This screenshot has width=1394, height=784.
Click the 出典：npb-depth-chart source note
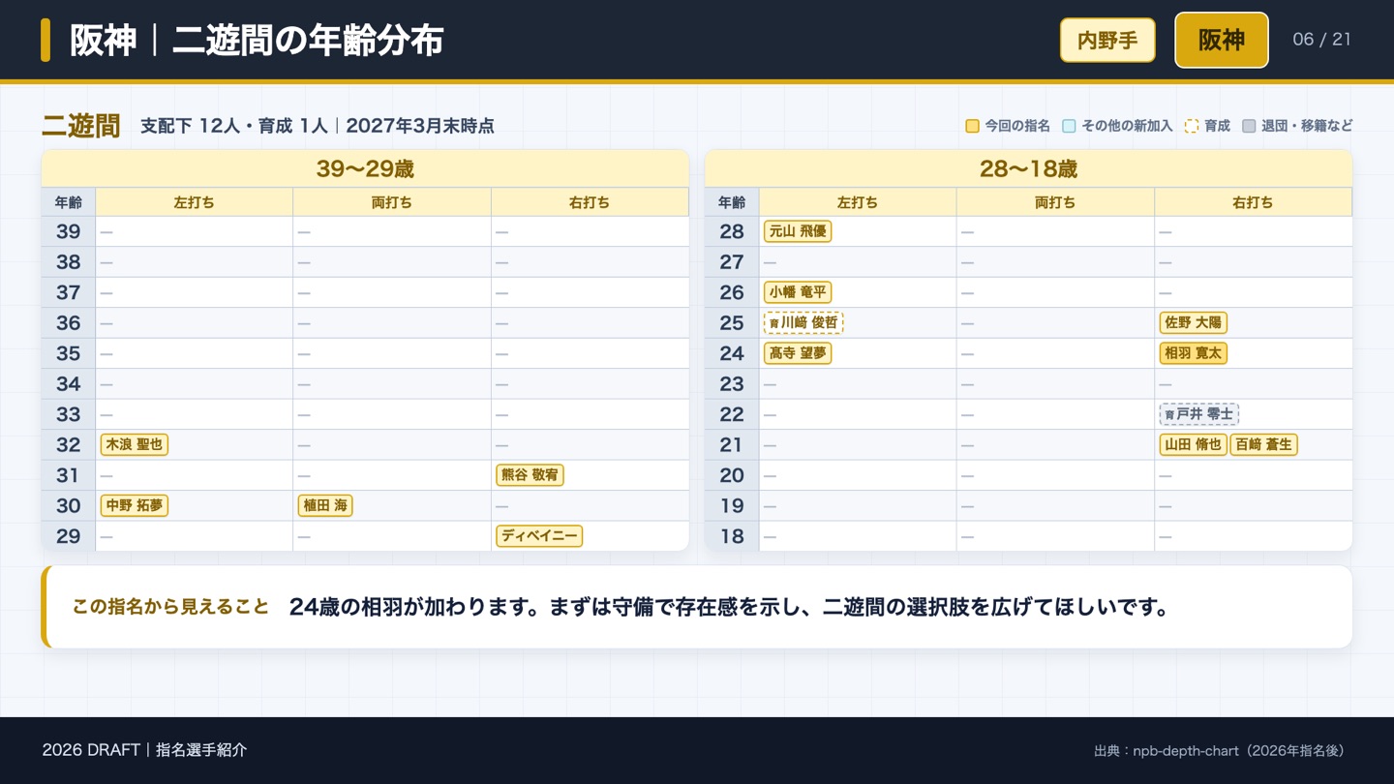(x=1219, y=751)
